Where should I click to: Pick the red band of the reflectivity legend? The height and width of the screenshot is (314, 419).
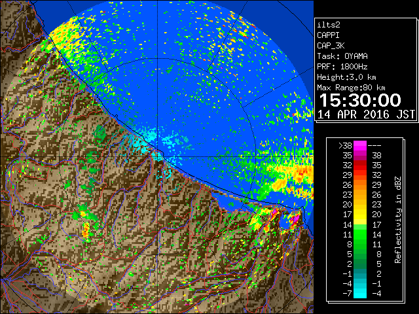(360, 166)
